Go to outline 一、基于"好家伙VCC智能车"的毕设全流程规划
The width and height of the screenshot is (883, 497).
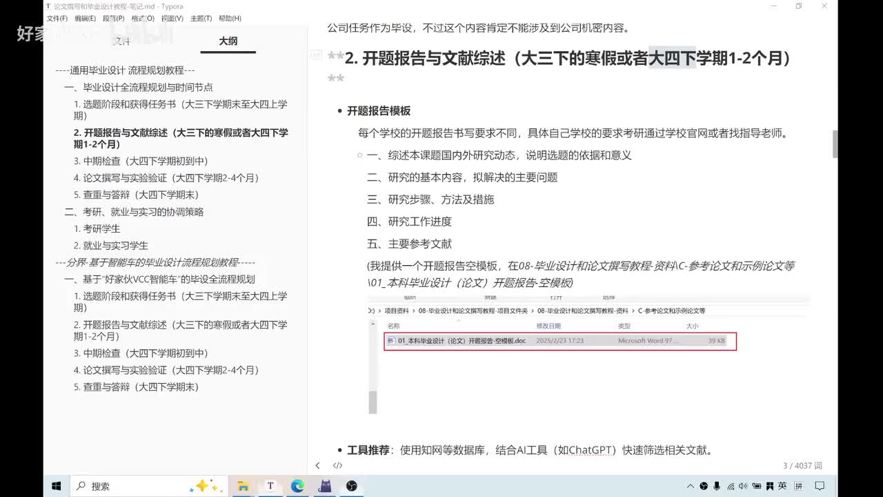[159, 280]
